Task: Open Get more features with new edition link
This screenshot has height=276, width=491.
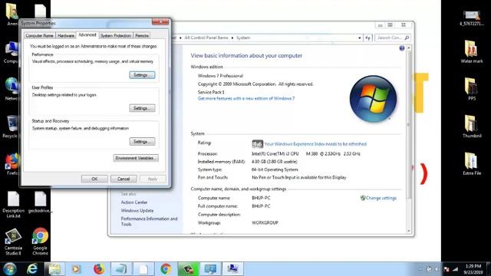Action: tap(246, 98)
